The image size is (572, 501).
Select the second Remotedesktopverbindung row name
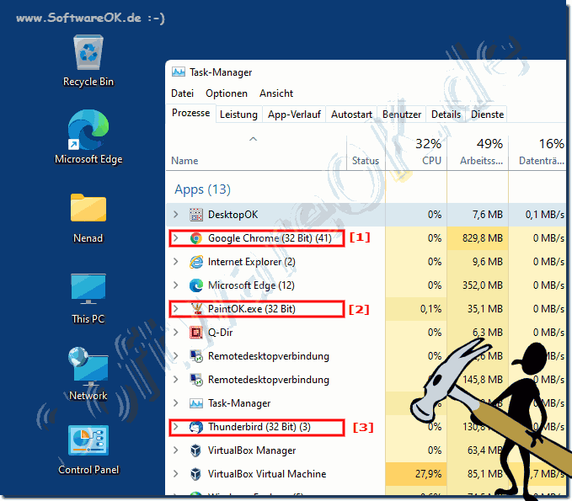pyautogui.click(x=269, y=380)
